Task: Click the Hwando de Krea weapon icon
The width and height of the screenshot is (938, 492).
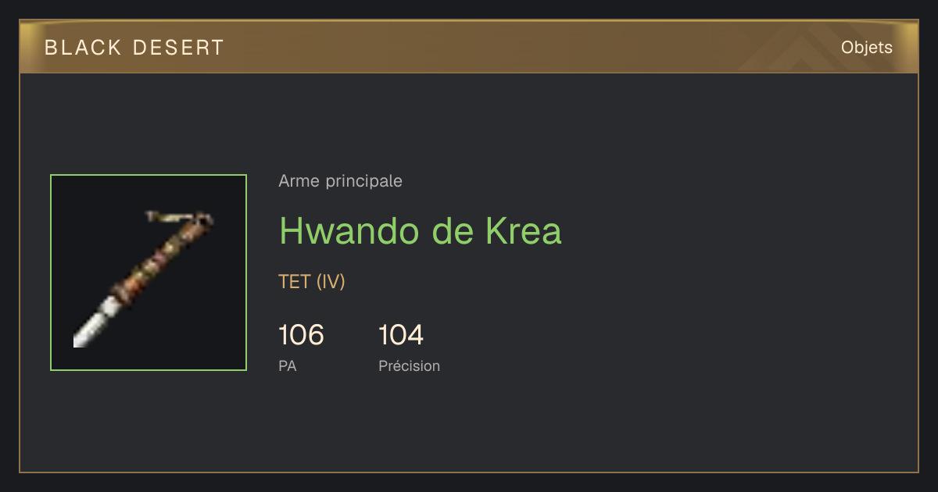Action: [x=144, y=279]
